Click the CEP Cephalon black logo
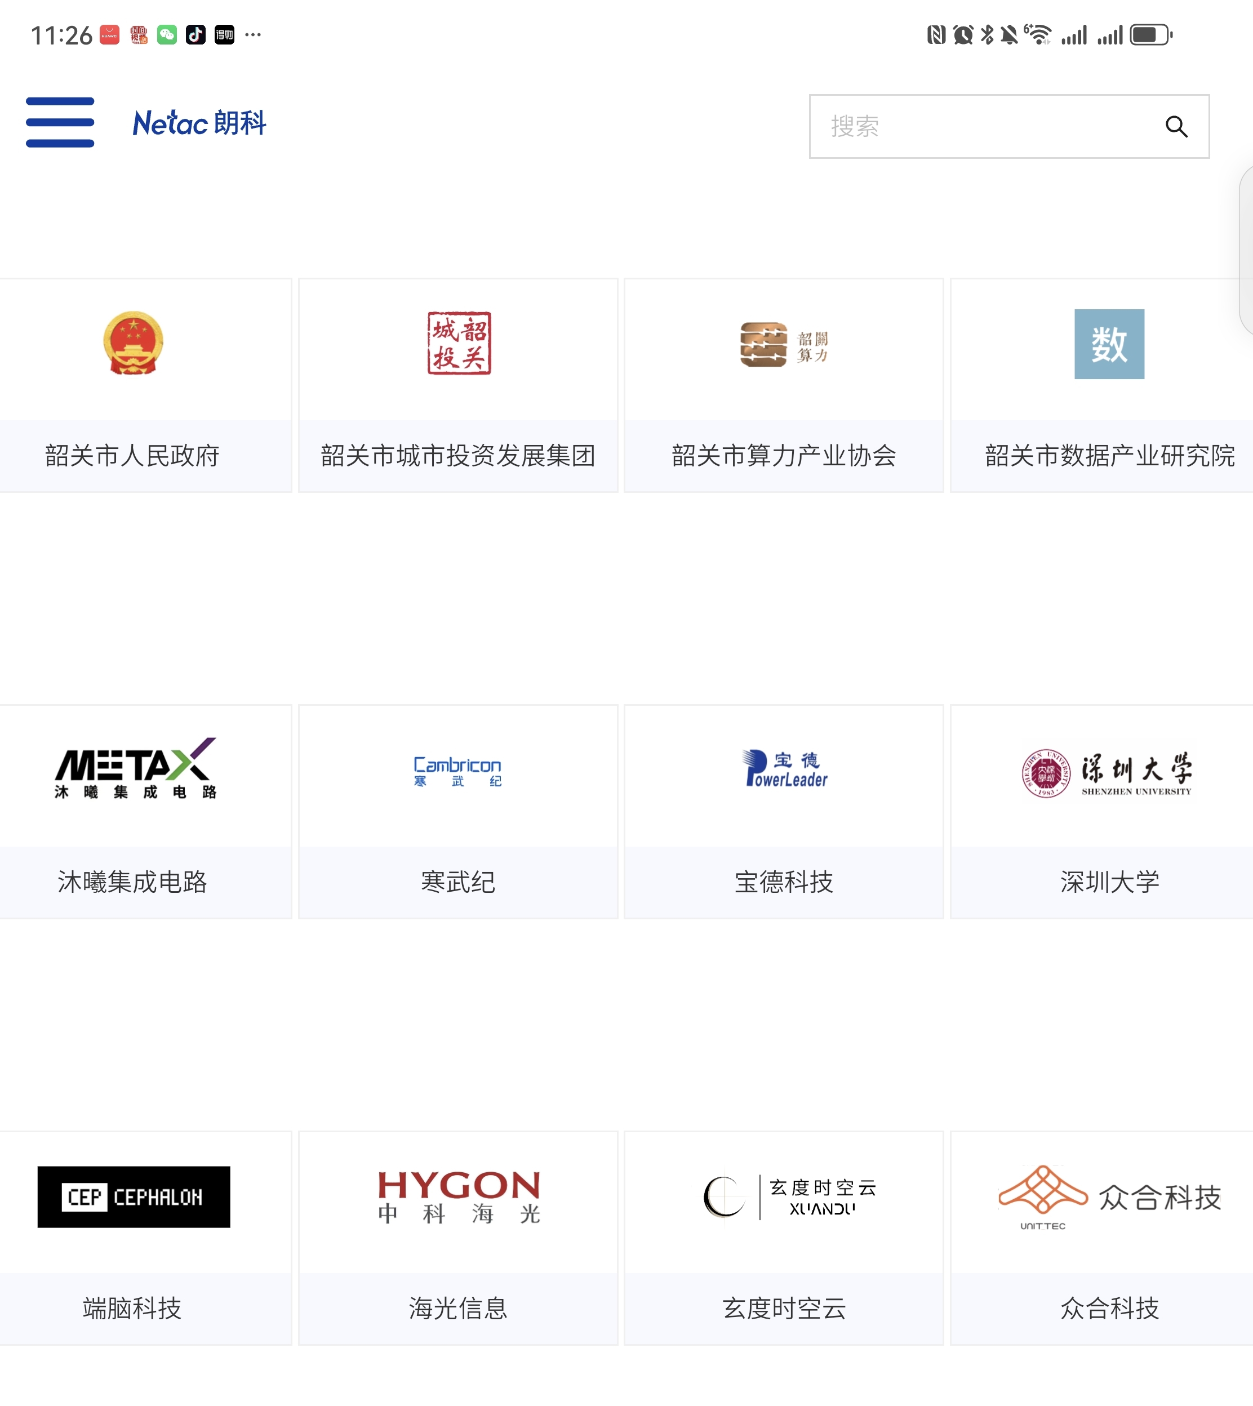Viewport: 1253px width, 1406px height. (x=134, y=1197)
